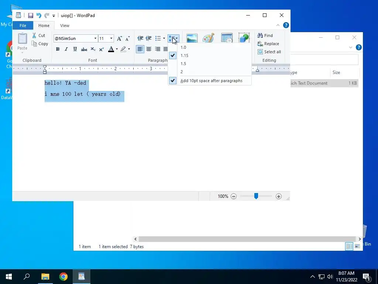Viewport: 378px width, 284px height.
Task: Click the zoom slider handle
Action: click(x=256, y=196)
